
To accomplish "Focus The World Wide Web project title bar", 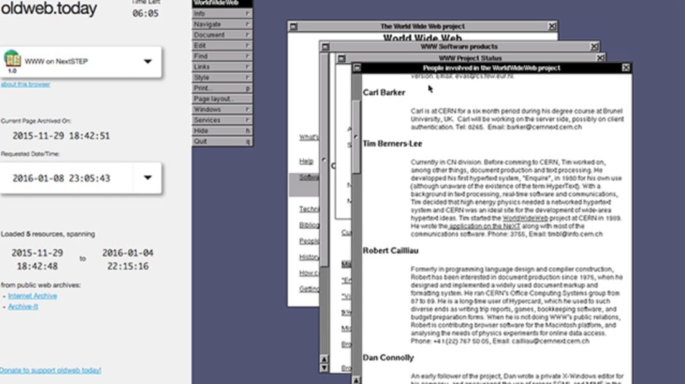I will coord(422,27).
